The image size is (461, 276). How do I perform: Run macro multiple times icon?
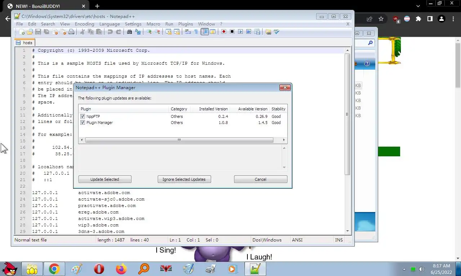coord(249,32)
